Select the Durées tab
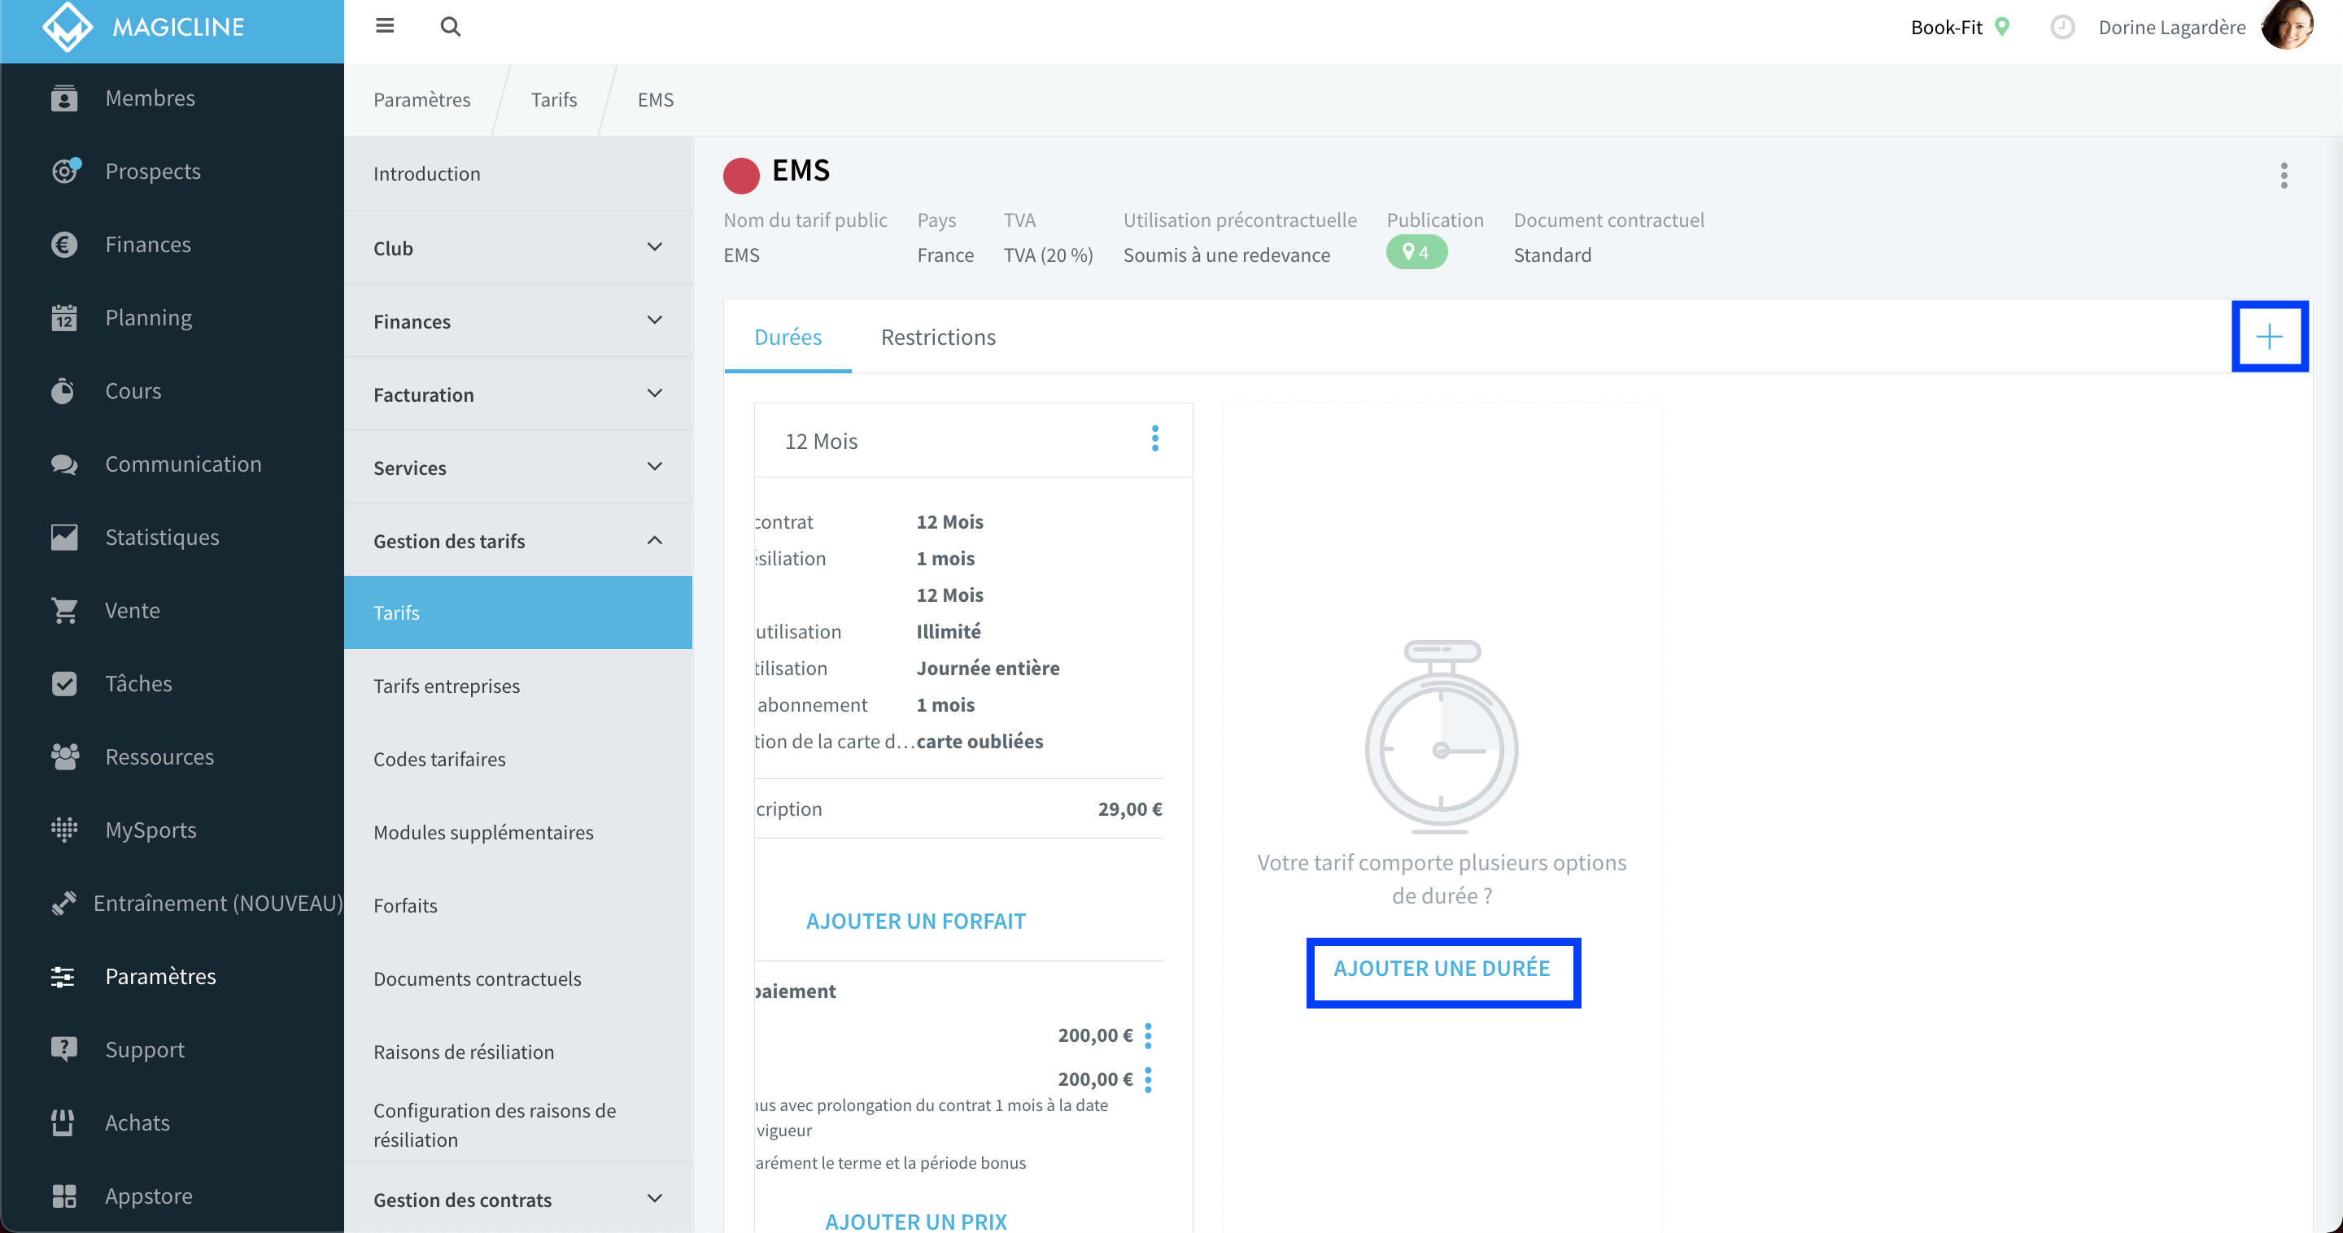Screen dimensions: 2343x1233 (788, 338)
